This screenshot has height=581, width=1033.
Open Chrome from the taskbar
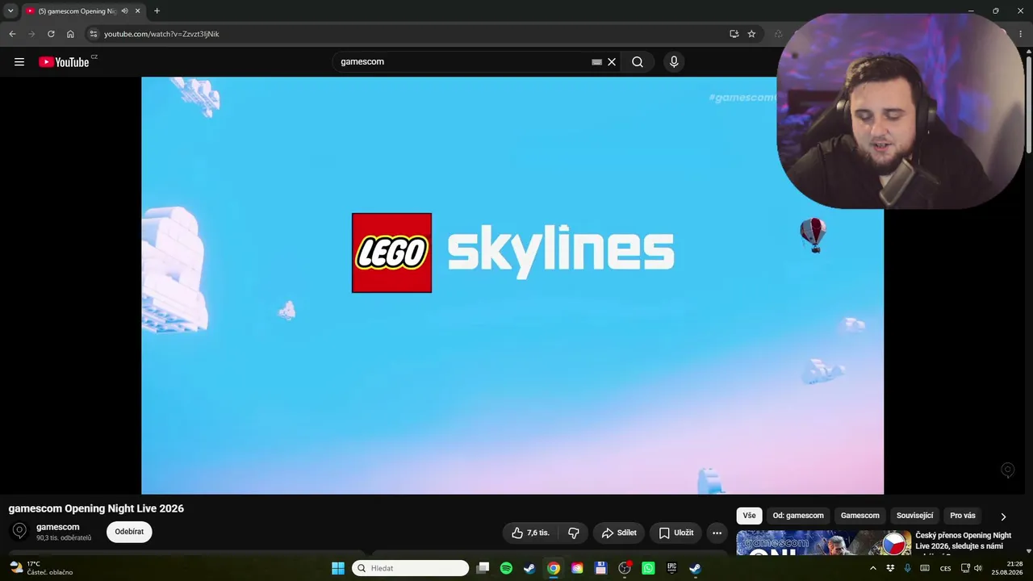pyautogui.click(x=554, y=568)
